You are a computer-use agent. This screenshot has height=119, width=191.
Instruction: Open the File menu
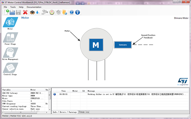(x=5, y=7)
